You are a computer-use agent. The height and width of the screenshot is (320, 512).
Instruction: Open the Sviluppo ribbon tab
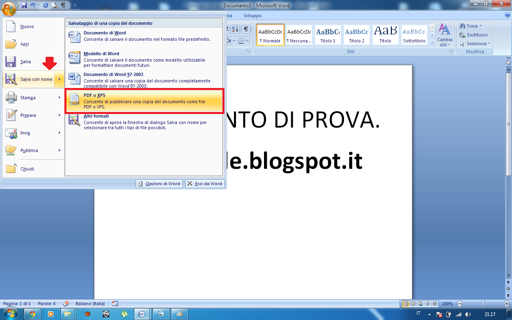click(252, 16)
